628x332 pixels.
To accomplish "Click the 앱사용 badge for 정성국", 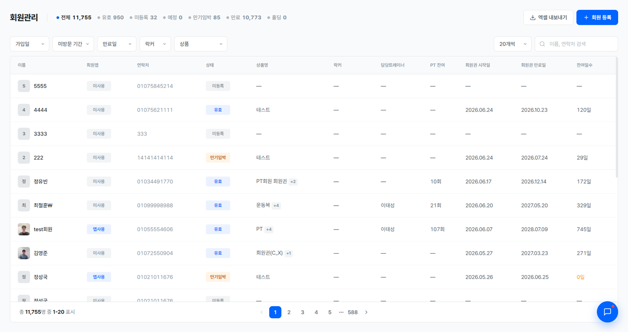I will 99,277.
